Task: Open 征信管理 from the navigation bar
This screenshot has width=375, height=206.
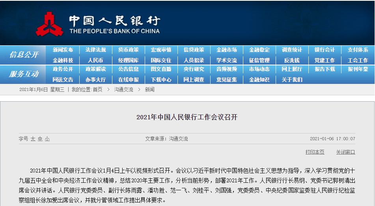Action: click(259, 60)
